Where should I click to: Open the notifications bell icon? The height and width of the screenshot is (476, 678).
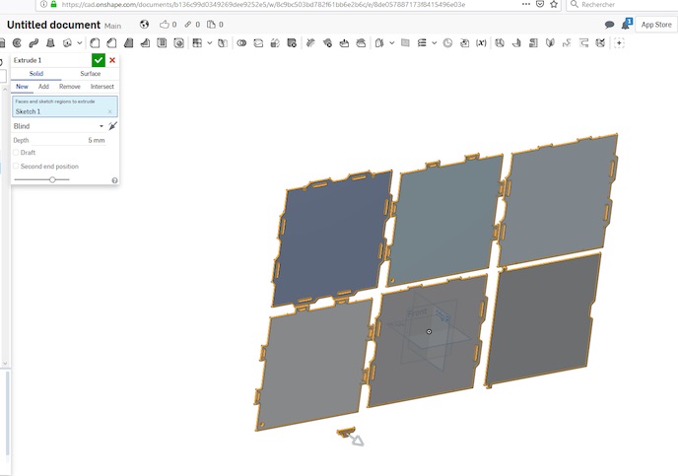click(x=626, y=25)
